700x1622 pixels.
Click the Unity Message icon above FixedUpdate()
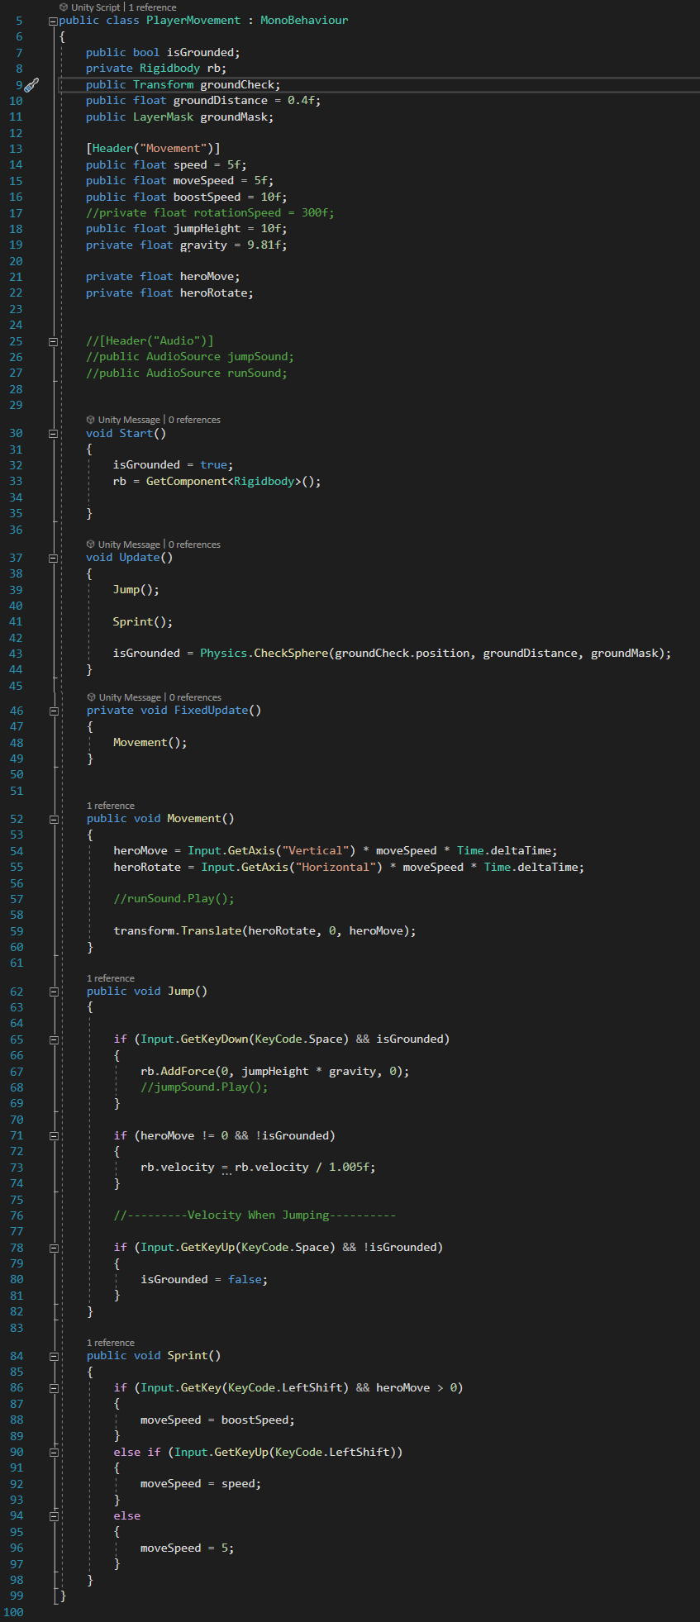(91, 697)
